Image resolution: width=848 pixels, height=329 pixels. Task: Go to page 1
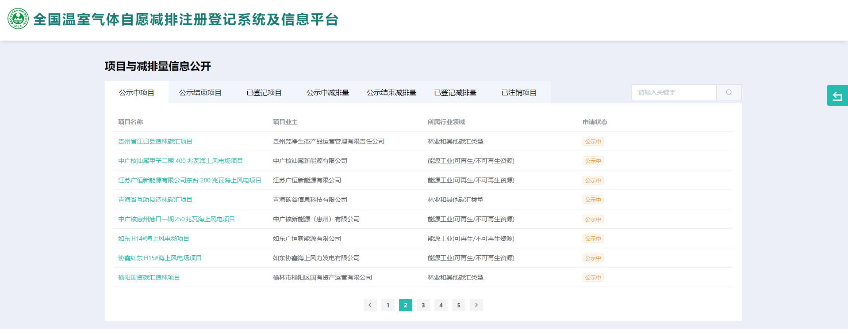[388, 305]
